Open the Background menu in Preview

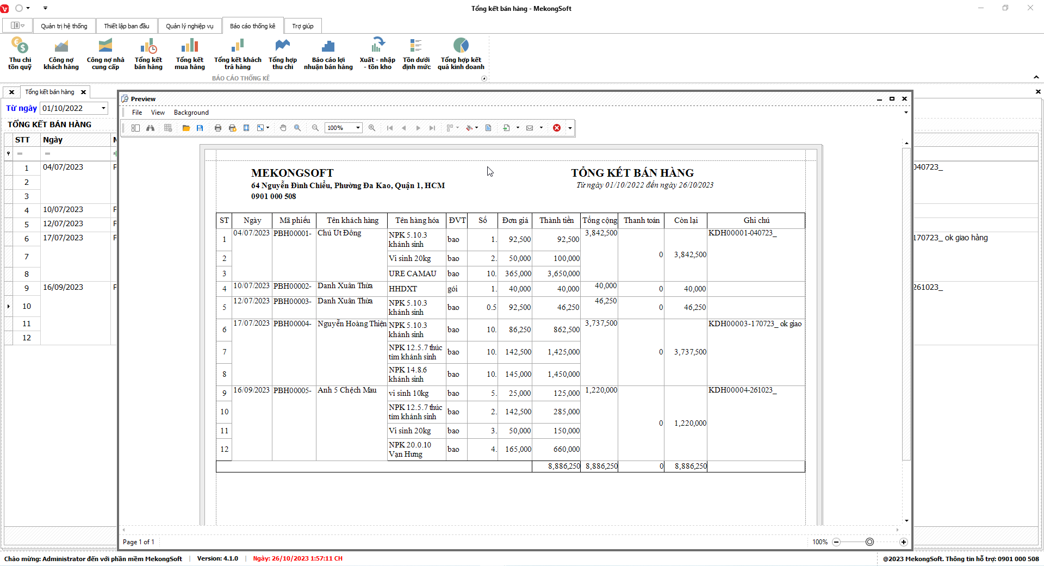(191, 113)
